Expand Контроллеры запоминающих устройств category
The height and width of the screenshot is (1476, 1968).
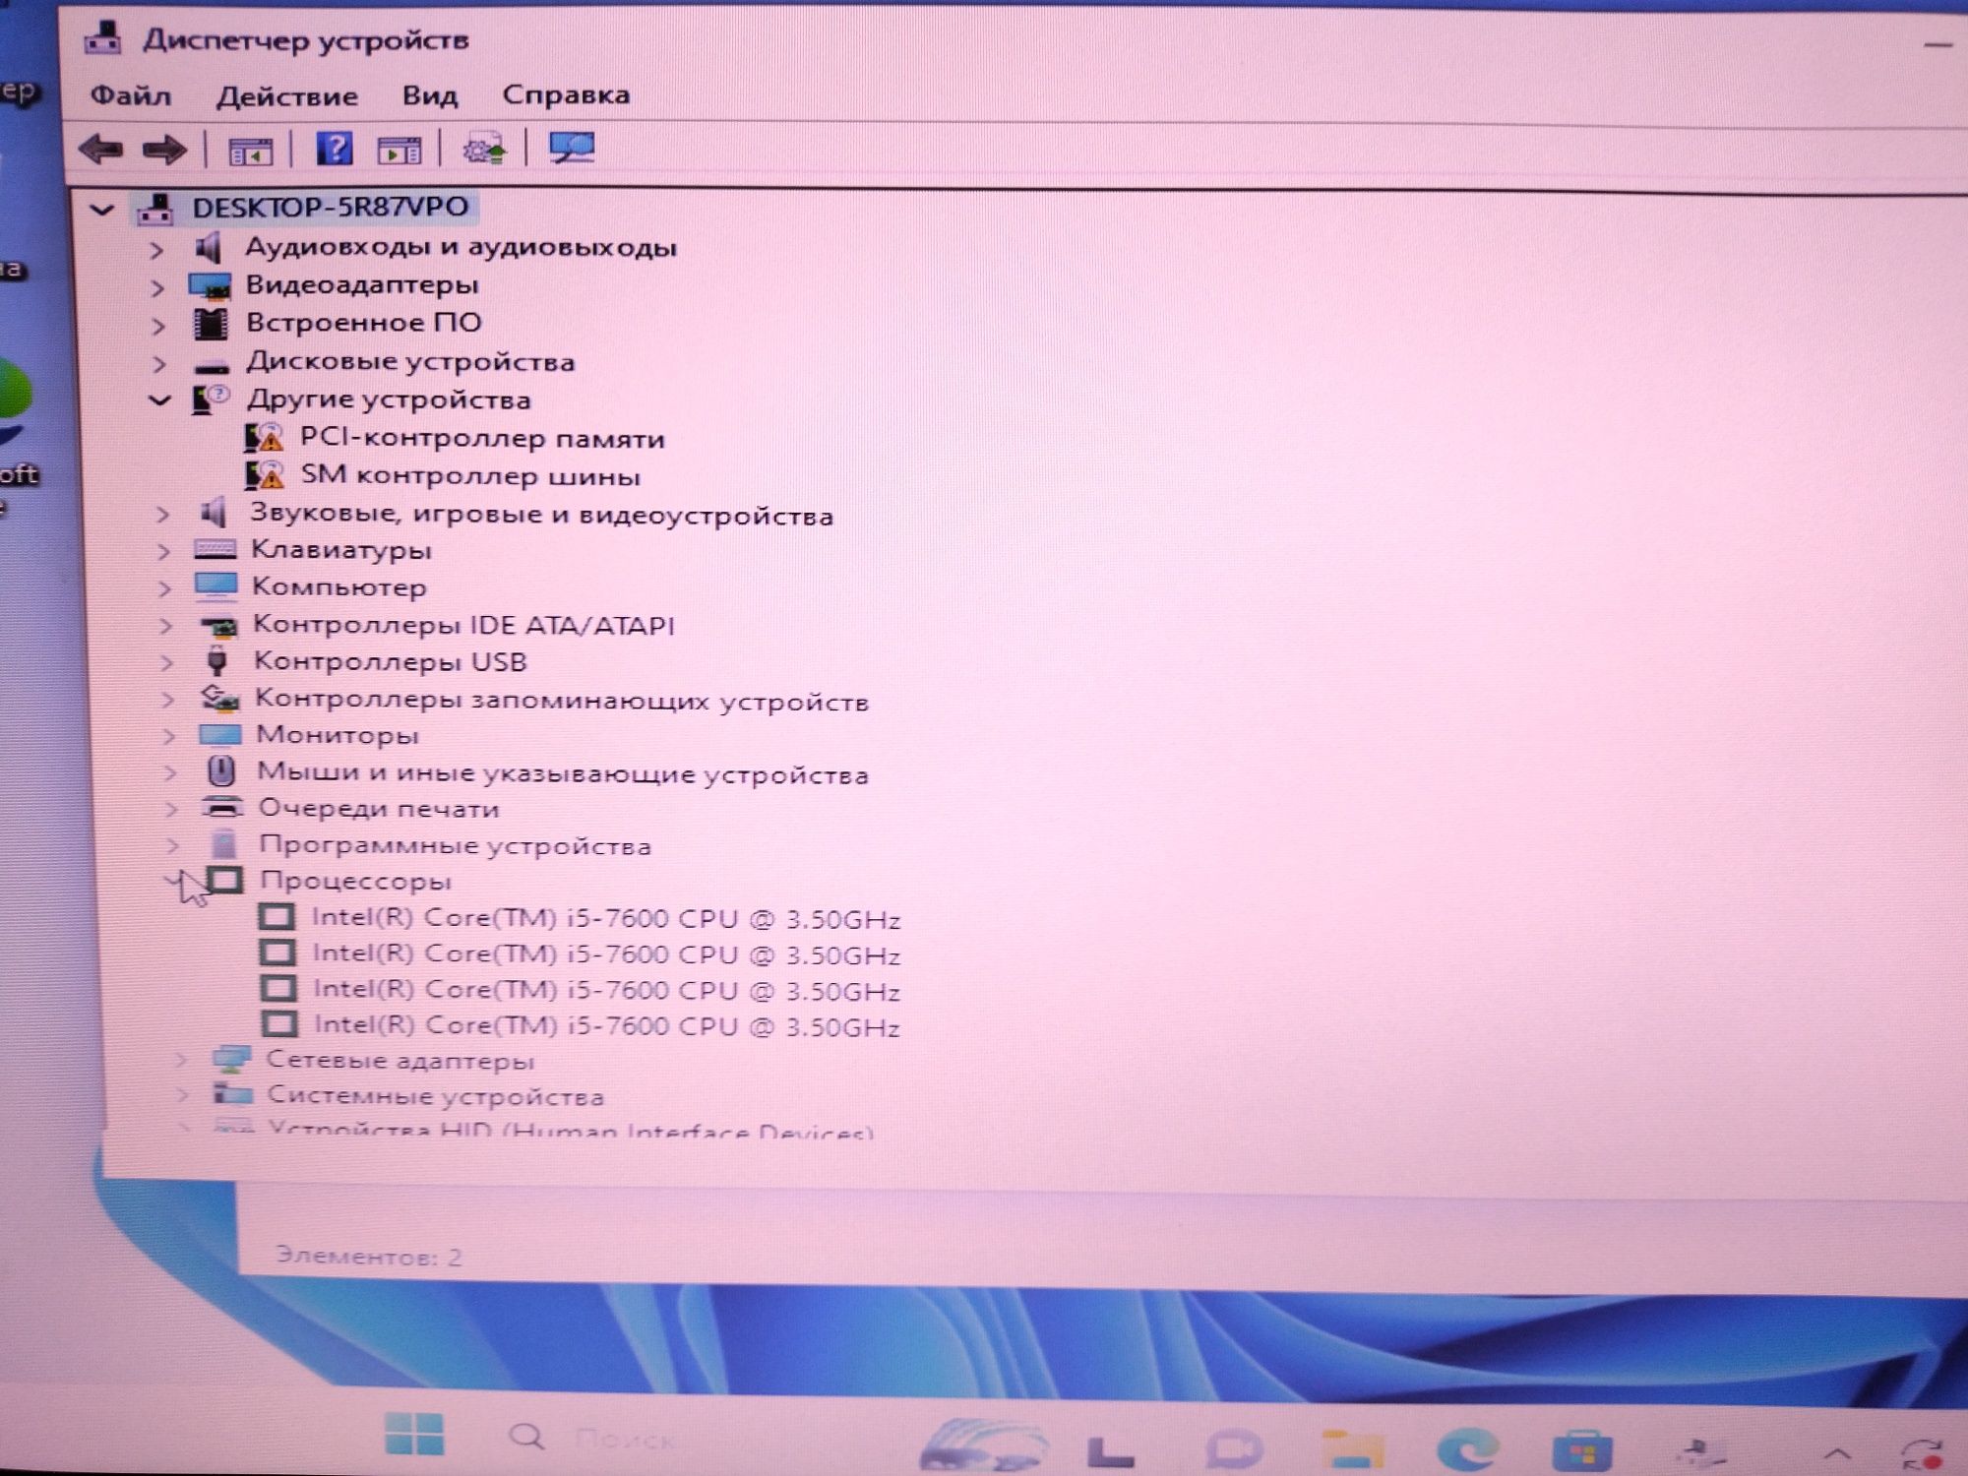point(167,700)
